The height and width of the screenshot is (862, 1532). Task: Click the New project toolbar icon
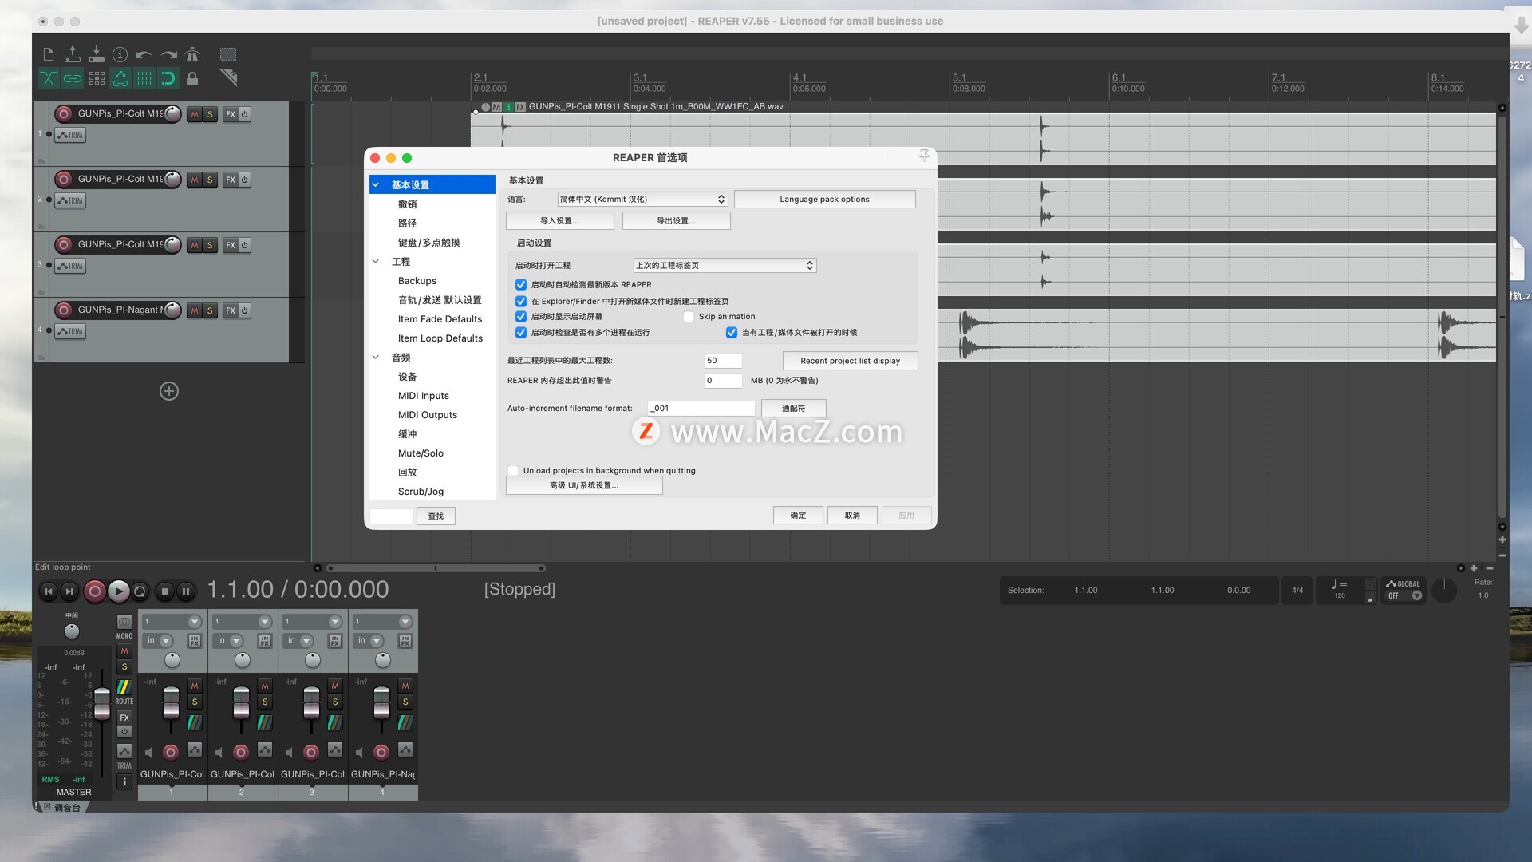(x=48, y=54)
